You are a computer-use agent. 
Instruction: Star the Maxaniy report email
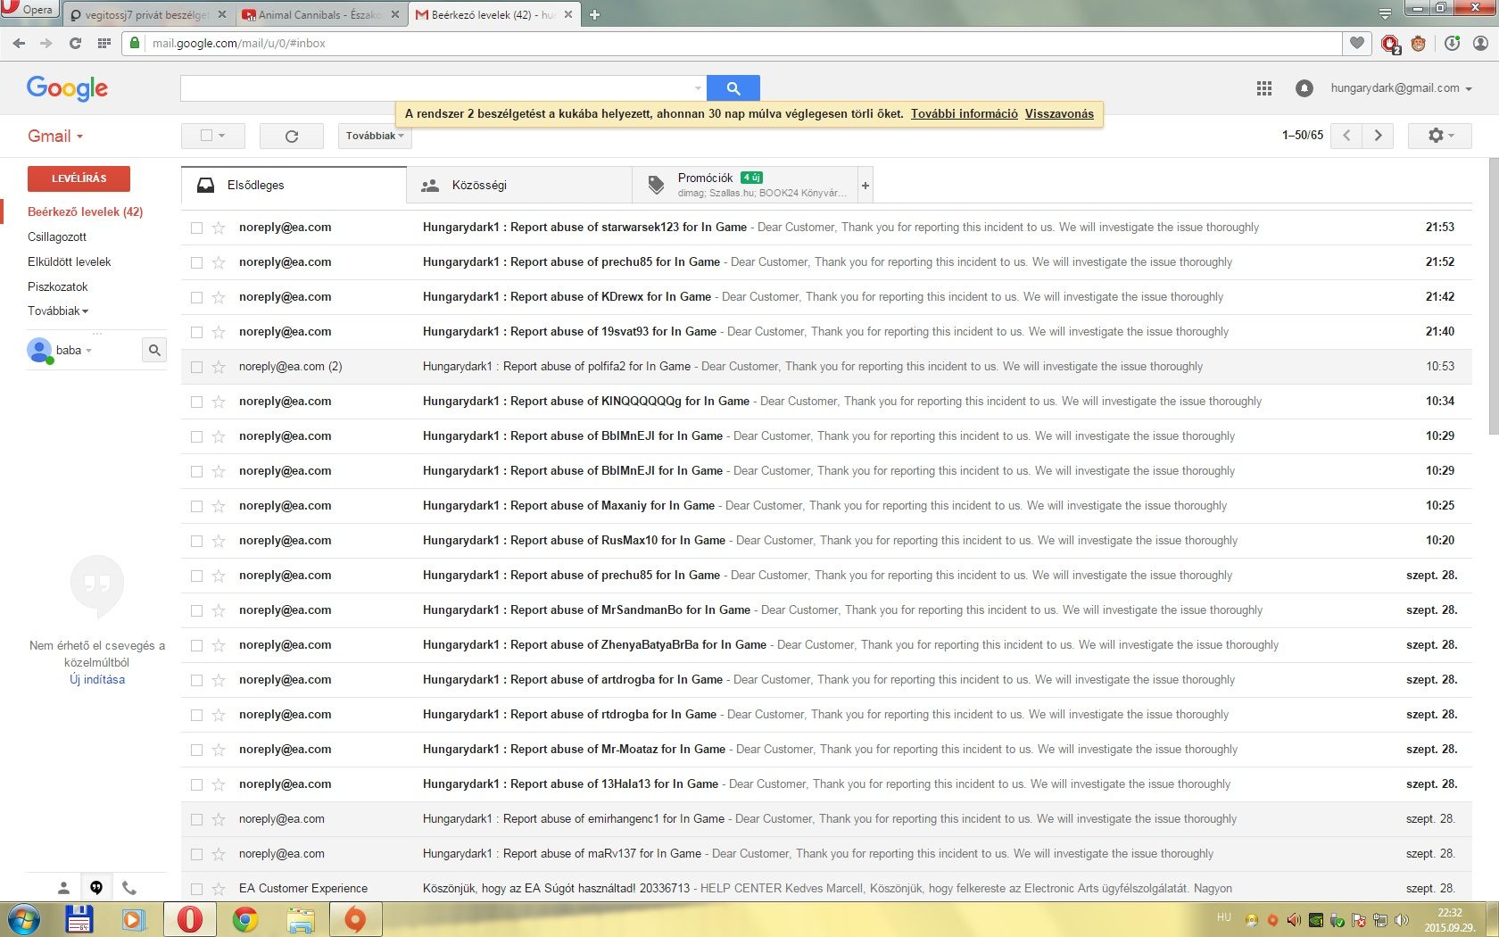tap(219, 506)
